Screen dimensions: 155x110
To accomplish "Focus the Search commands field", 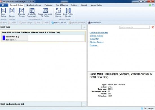I will 134,27.
